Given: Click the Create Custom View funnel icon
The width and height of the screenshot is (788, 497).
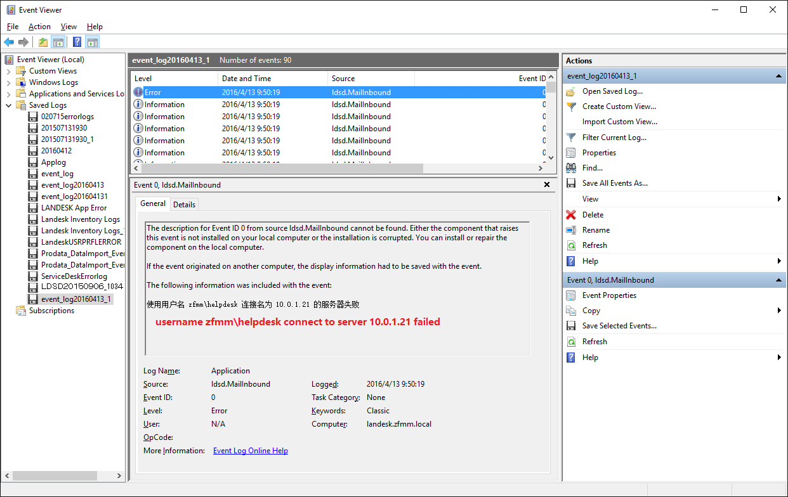Looking at the screenshot, I should (570, 106).
